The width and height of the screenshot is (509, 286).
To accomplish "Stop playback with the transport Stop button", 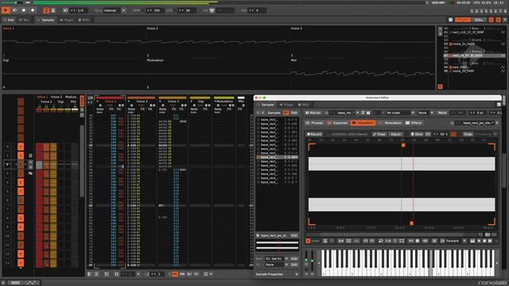I will coord(24,10).
